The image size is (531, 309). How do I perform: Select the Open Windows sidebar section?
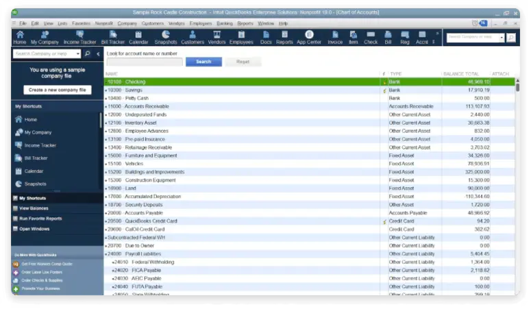point(57,229)
